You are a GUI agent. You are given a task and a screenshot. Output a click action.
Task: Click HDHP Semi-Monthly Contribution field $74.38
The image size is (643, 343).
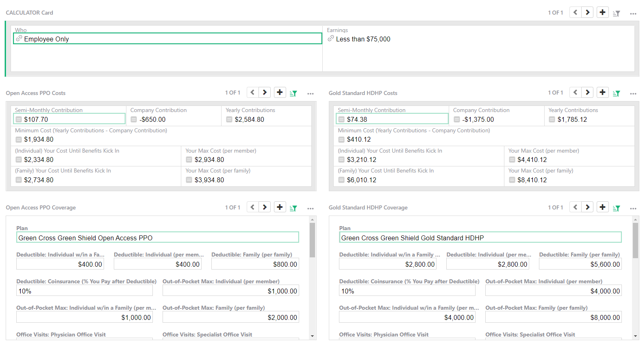point(392,119)
